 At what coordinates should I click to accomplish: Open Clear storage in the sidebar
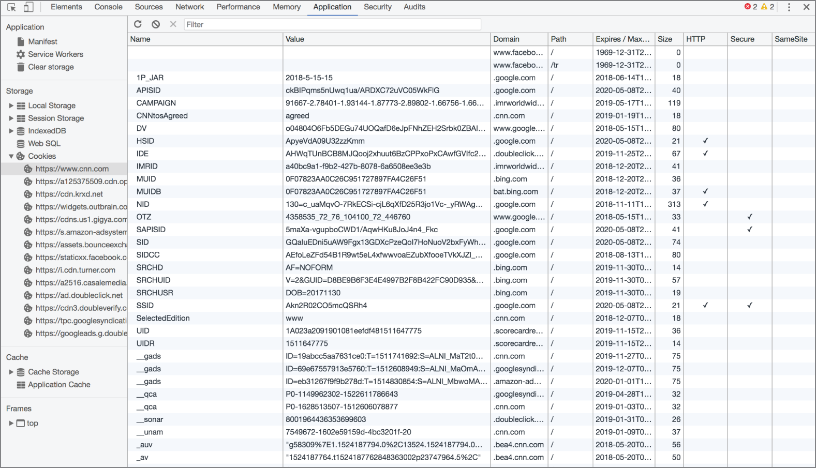click(x=51, y=67)
